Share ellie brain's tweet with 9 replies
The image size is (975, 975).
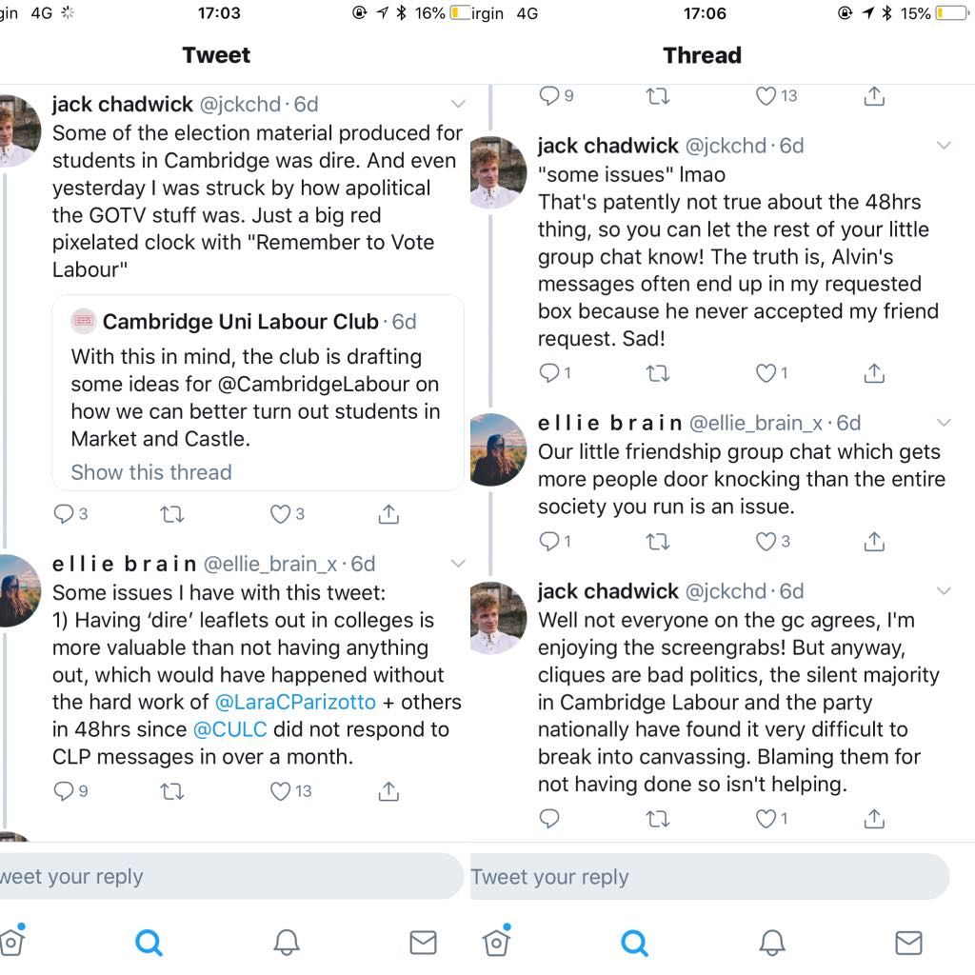(x=388, y=791)
